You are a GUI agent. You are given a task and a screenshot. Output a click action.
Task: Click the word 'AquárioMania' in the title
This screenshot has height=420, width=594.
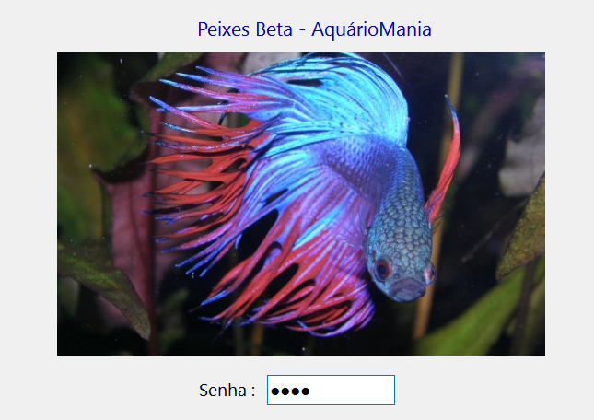click(x=371, y=29)
